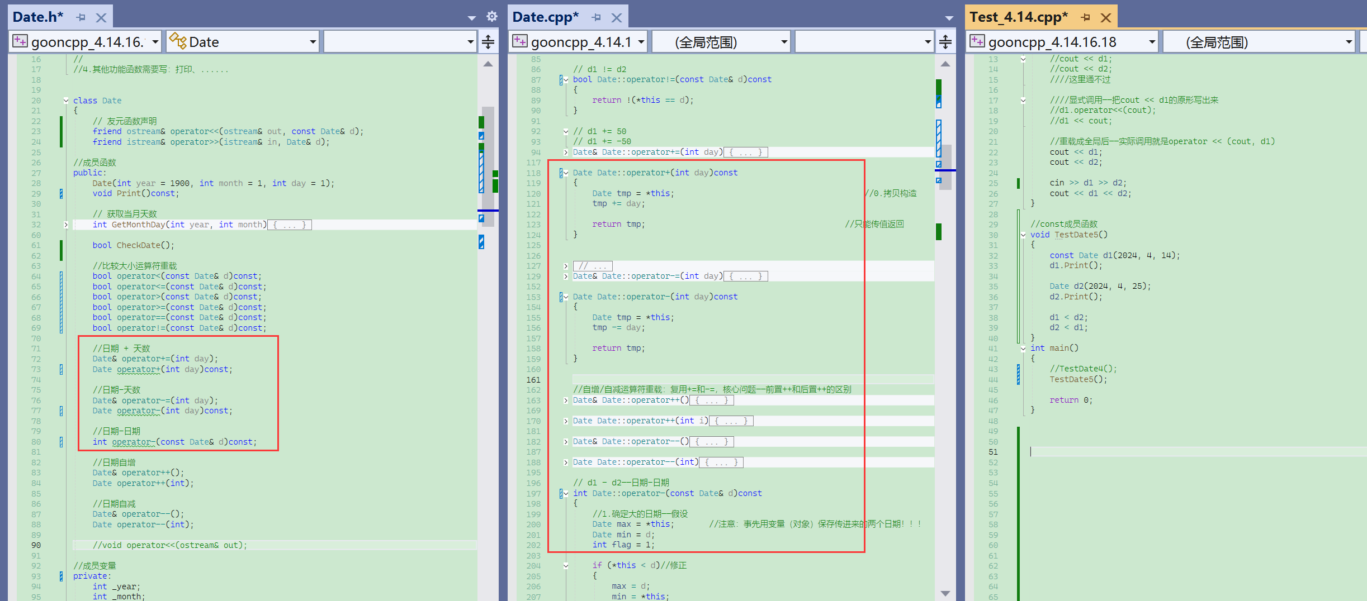Click the friend ostream operator<< declaration
Image resolution: width=1367 pixels, height=601 pixels.
pyautogui.click(x=228, y=131)
